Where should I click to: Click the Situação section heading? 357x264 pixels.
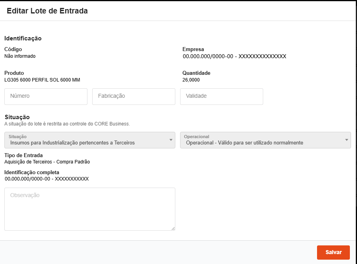pyautogui.click(x=17, y=117)
